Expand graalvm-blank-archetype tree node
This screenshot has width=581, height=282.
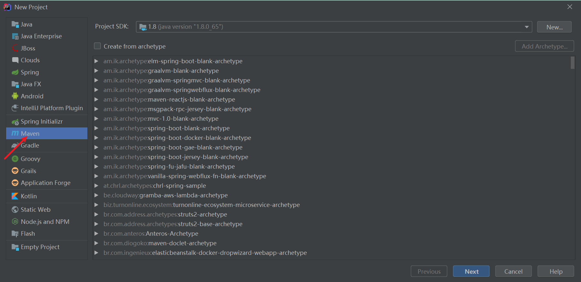click(96, 71)
